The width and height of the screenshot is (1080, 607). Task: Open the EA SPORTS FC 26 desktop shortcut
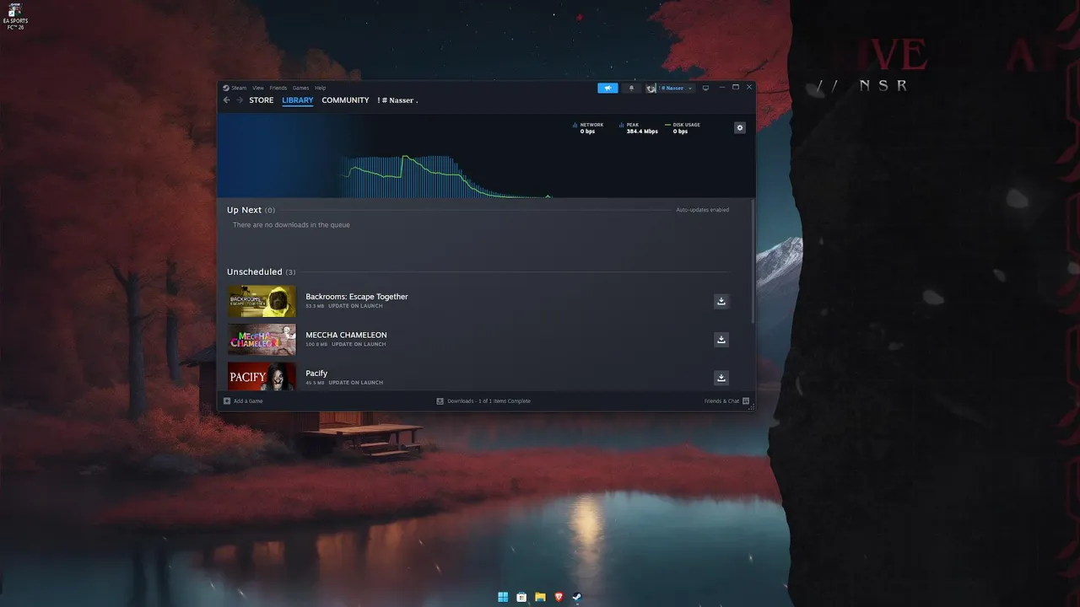pos(17,17)
